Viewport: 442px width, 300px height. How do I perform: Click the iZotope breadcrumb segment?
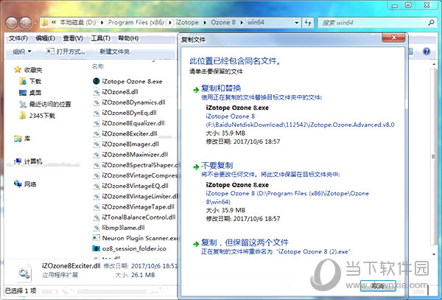(x=187, y=23)
